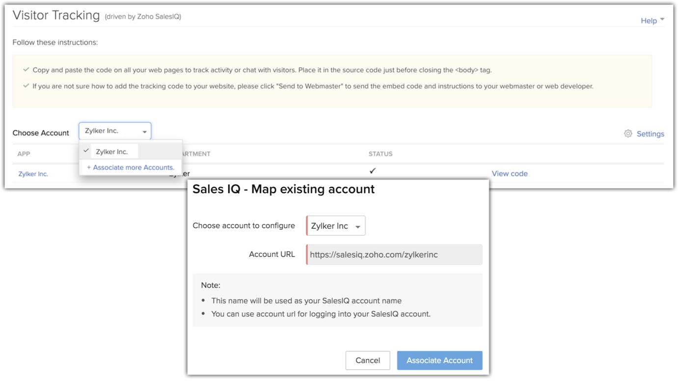The image size is (678, 385).
Task: Click the checkmark beside Zylker Inc. option
Action: pyautogui.click(x=86, y=151)
